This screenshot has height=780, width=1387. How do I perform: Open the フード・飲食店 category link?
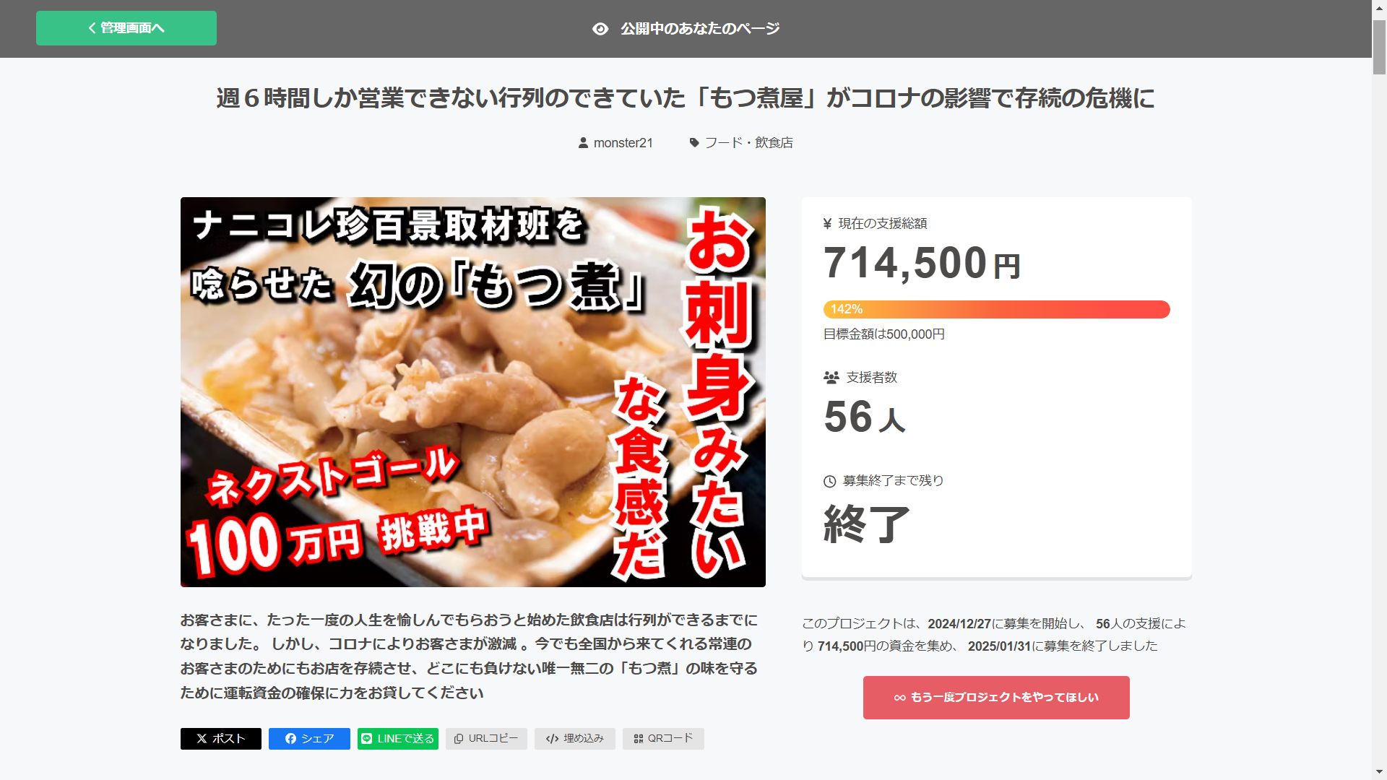[748, 143]
